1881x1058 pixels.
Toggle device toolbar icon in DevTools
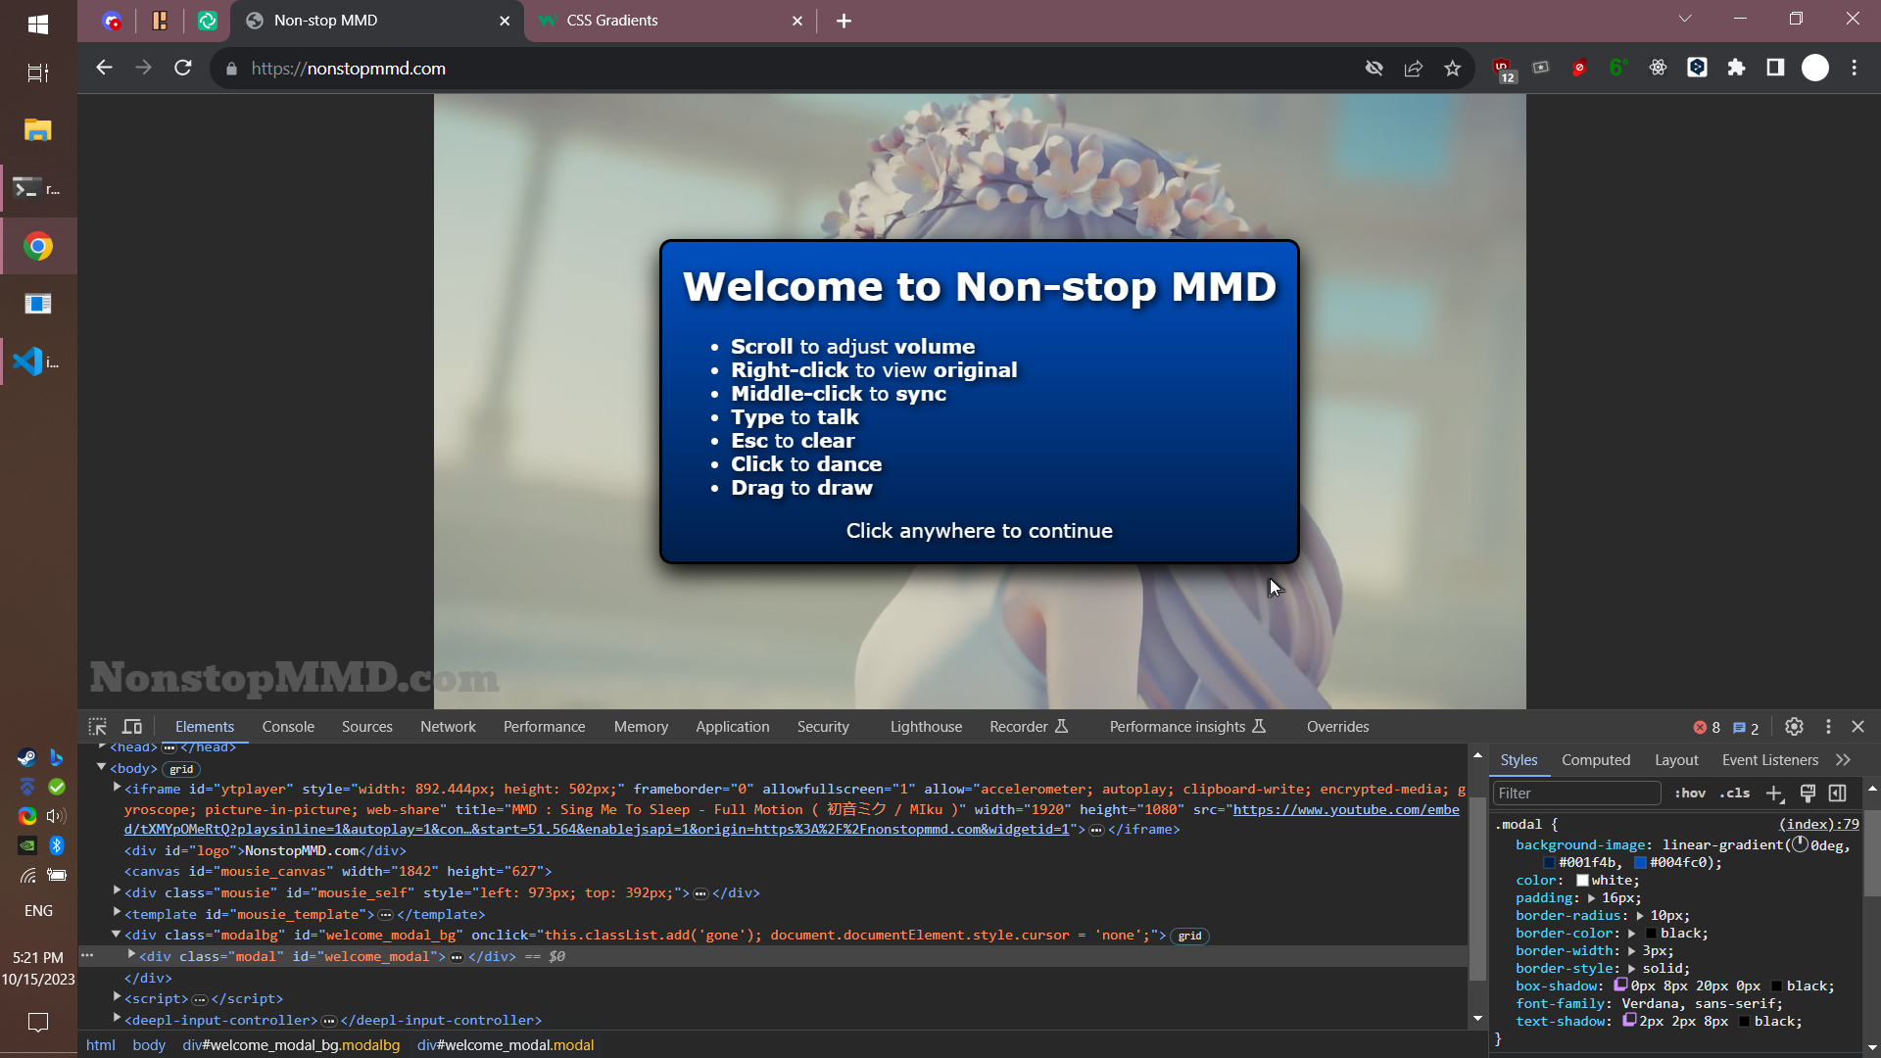point(132,727)
